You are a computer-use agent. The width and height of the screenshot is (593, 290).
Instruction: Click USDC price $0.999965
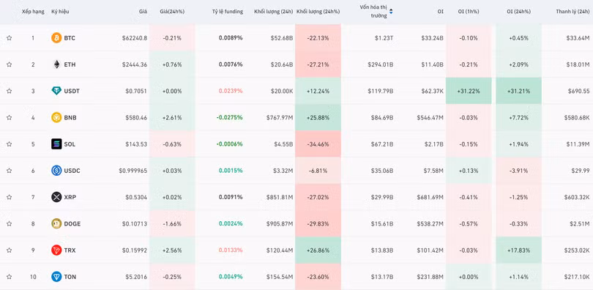133,171
